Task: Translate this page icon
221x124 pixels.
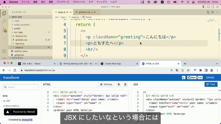Action: pyautogui.click(x=177, y=70)
